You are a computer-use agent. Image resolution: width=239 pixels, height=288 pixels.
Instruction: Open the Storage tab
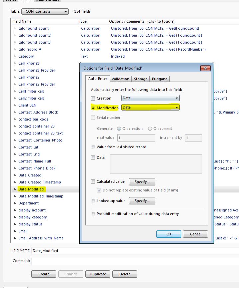(x=141, y=79)
